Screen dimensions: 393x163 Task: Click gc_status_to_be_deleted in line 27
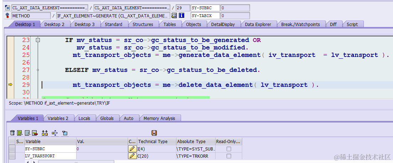pyautogui.click(x=212, y=70)
